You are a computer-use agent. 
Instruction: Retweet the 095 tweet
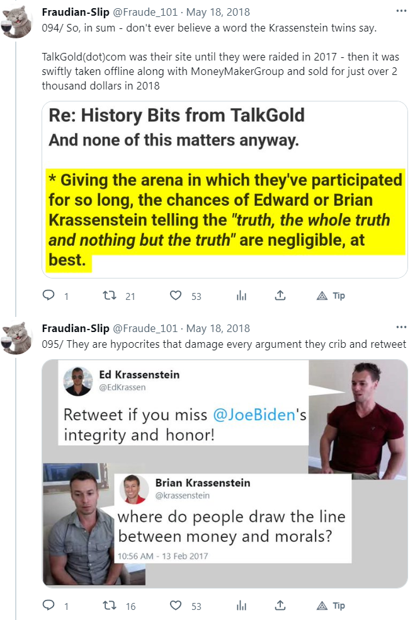point(108,606)
